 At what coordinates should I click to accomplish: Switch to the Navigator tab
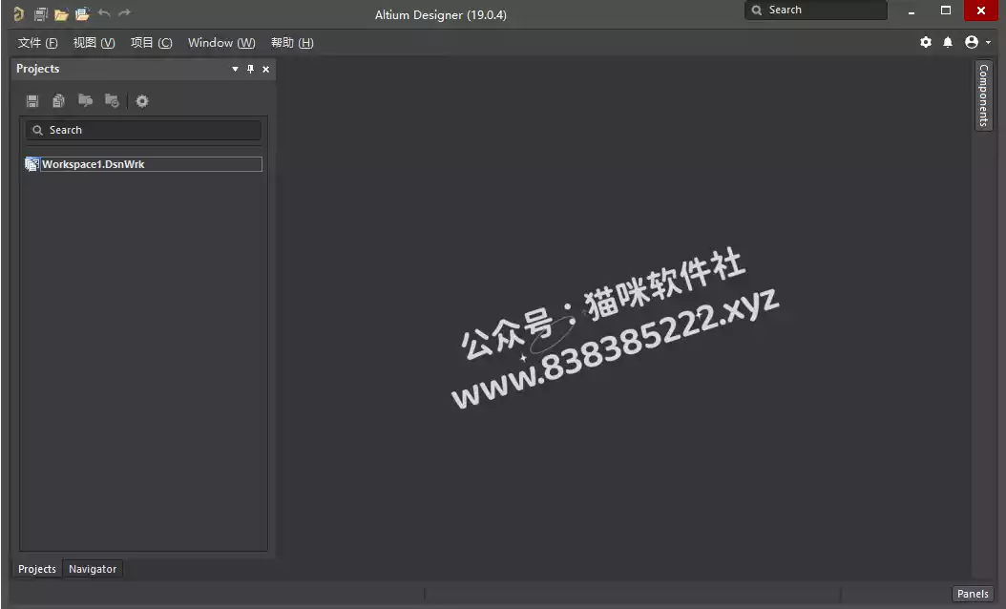click(x=93, y=569)
